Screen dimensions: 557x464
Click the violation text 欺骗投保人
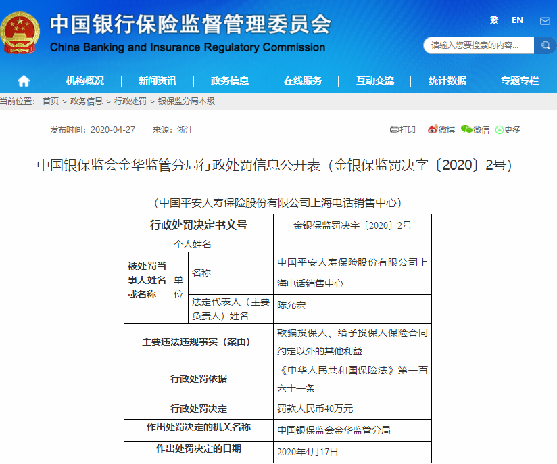coord(352,342)
